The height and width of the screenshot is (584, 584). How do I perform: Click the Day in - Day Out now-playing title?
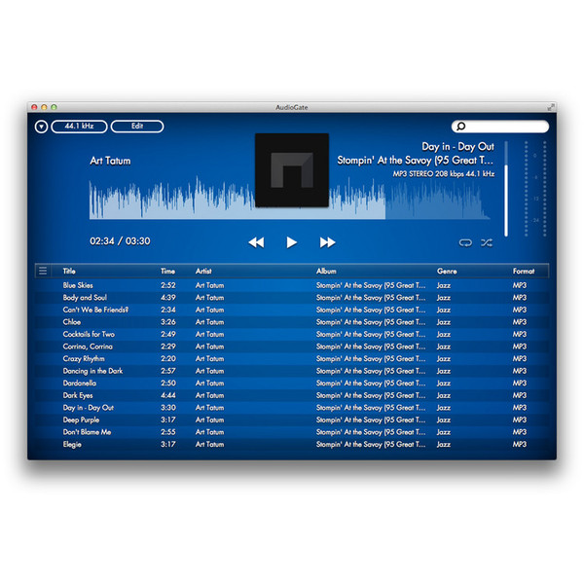click(457, 147)
